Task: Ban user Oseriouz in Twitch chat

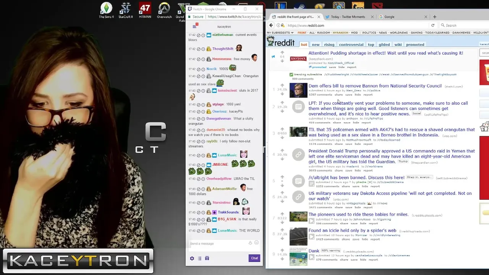Action: pyautogui.click(x=199, y=112)
